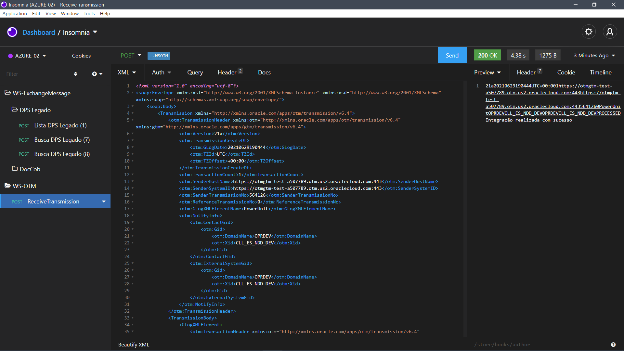Click the sort requests arrows icon
624x351 pixels.
pyautogui.click(x=75, y=74)
